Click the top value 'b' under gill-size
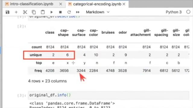The width and height of the screenshot is (193, 108). pyautogui.click(x=179, y=63)
